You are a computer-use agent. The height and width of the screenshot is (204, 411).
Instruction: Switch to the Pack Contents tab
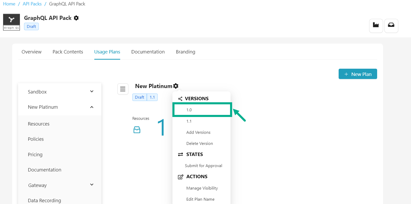click(x=68, y=52)
